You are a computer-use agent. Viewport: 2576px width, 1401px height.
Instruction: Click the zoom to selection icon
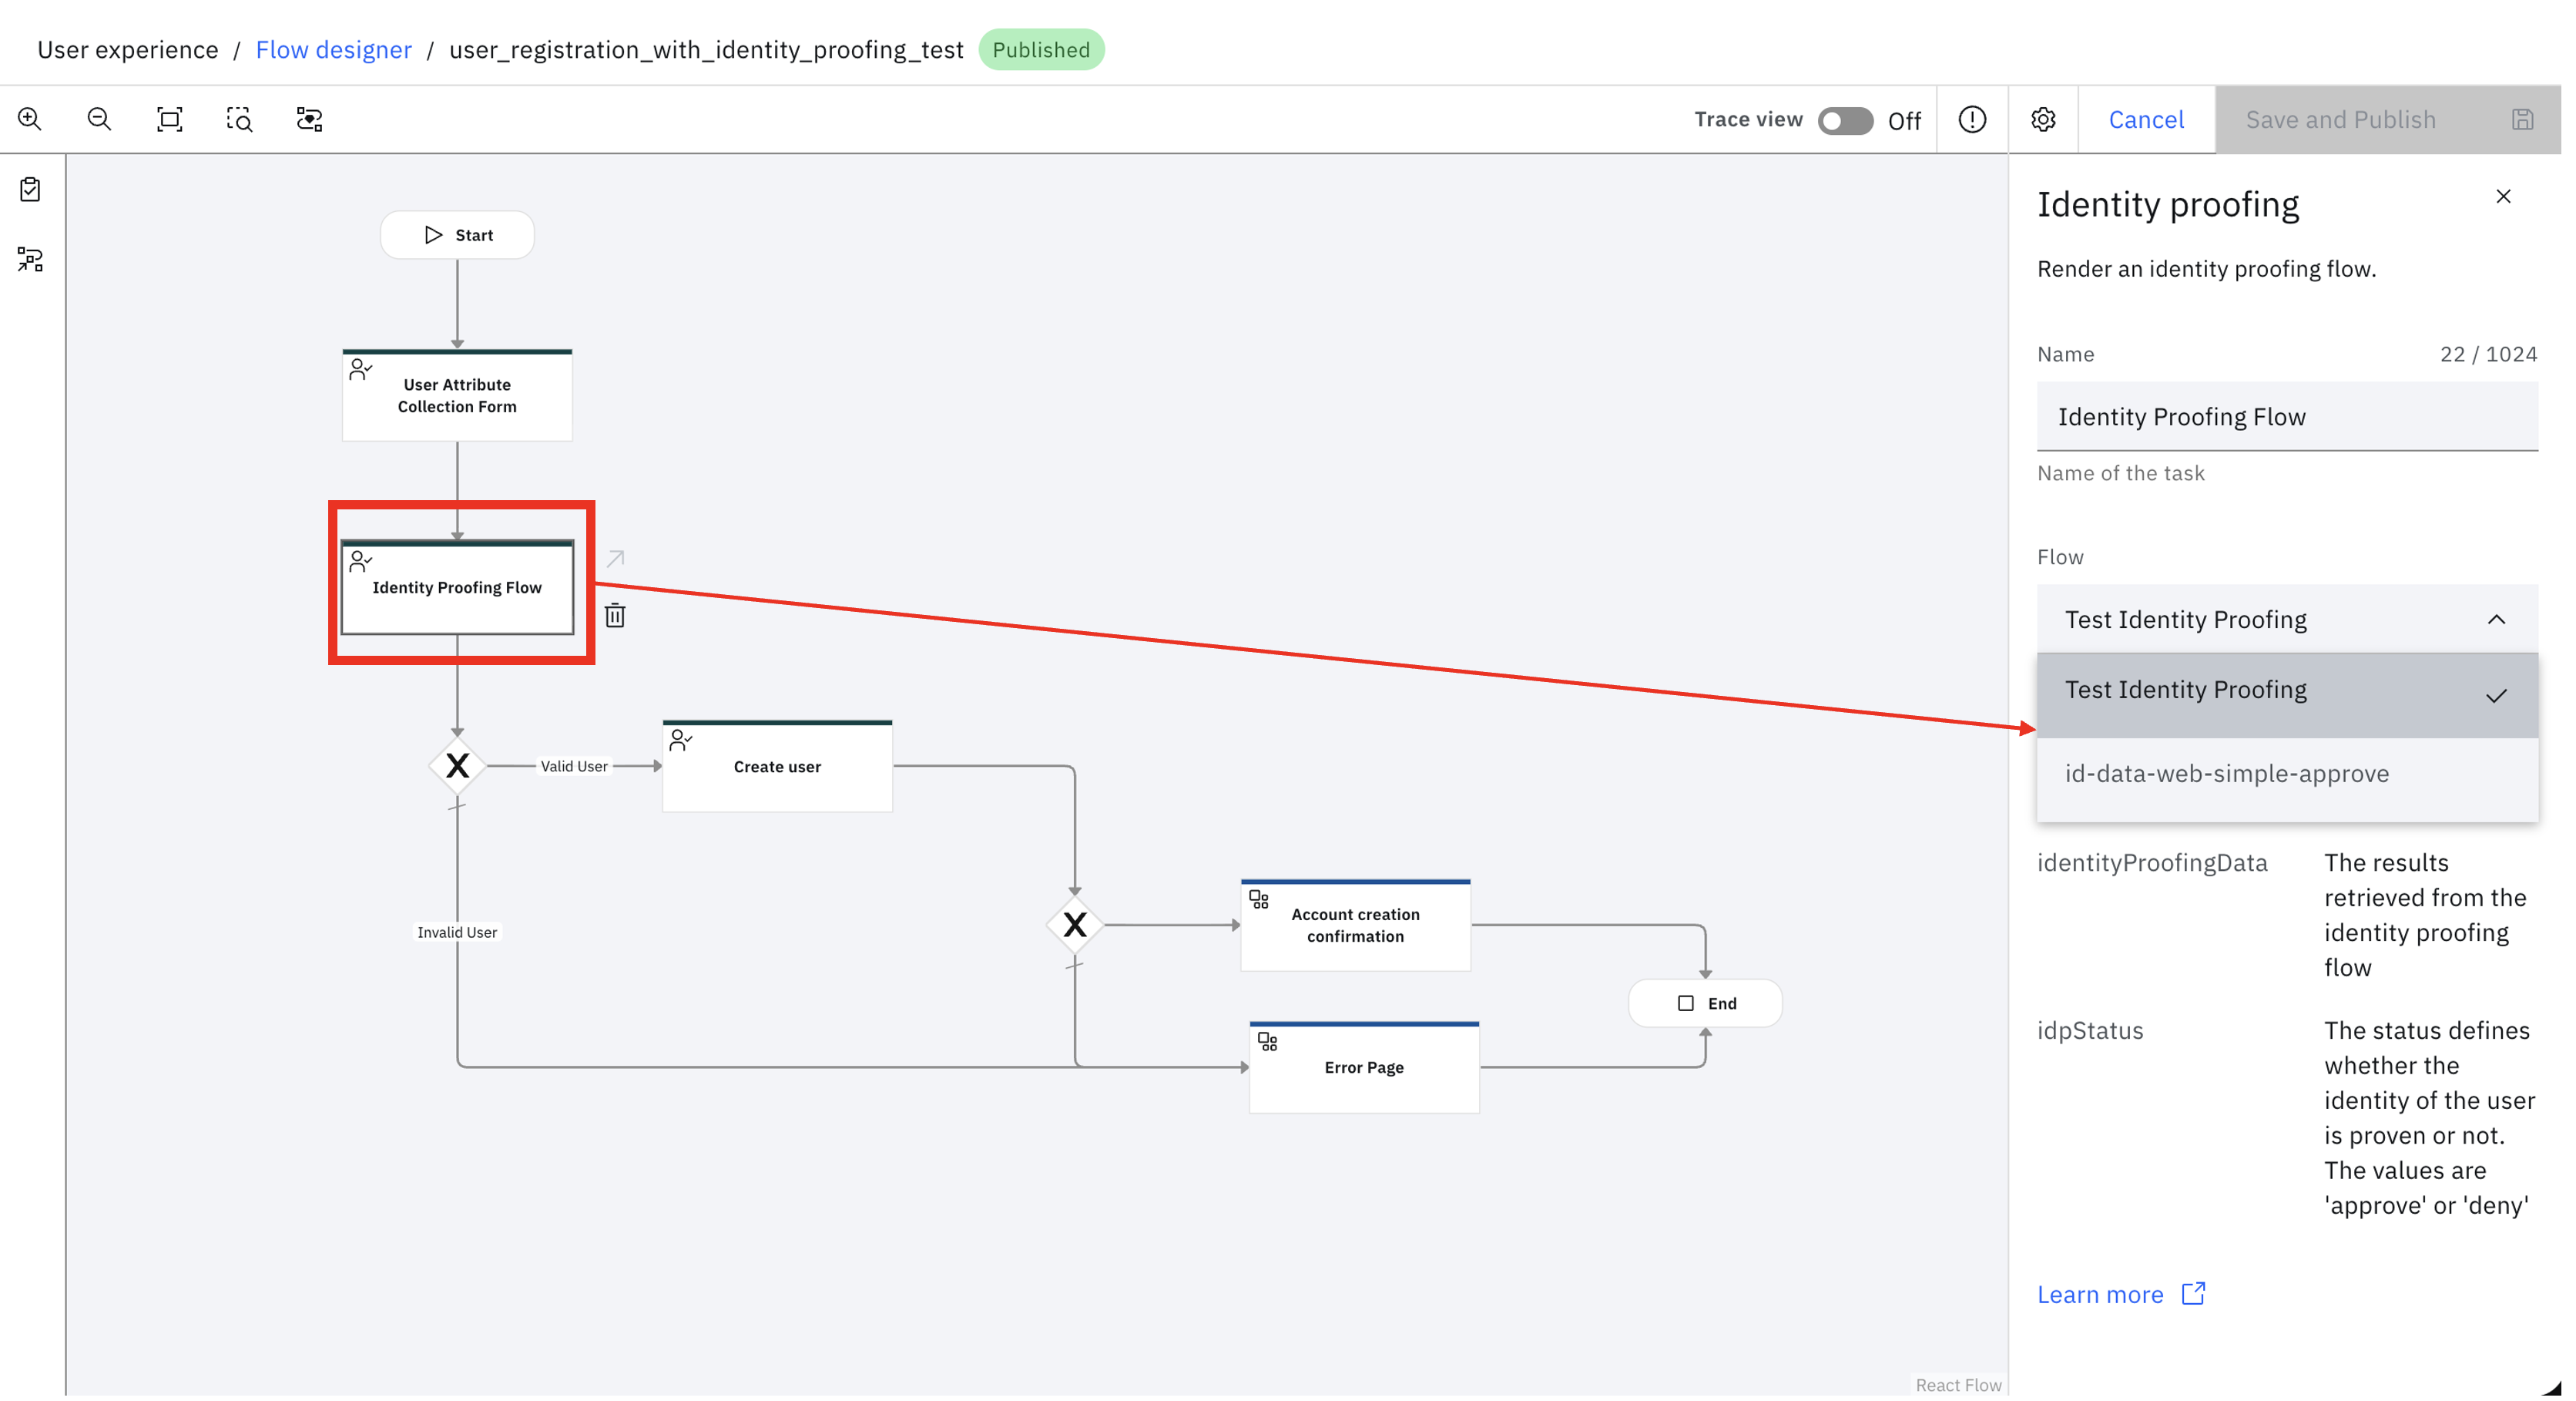tap(239, 119)
